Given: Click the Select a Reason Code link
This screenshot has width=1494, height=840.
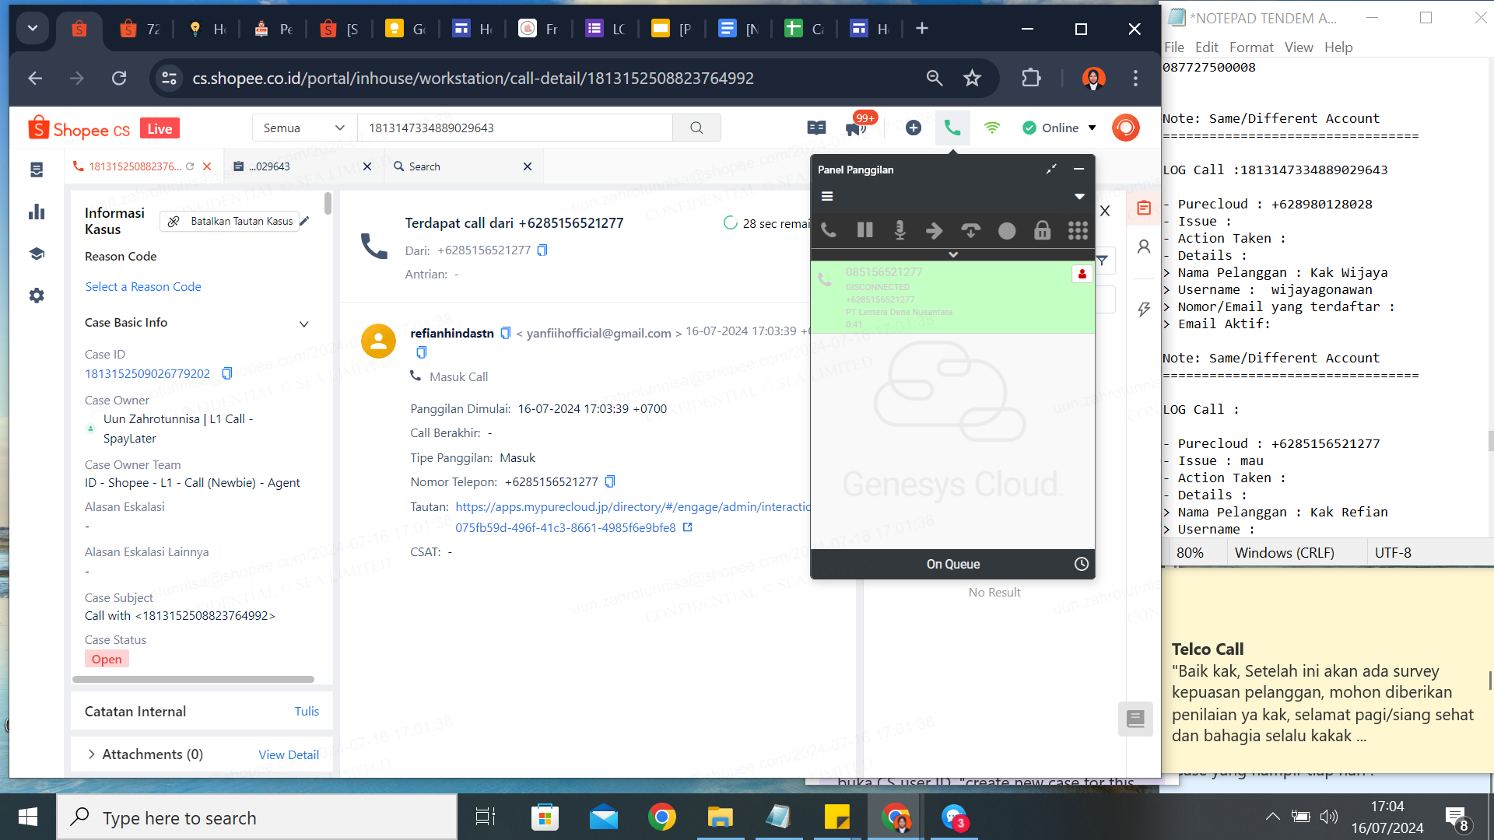Looking at the screenshot, I should coord(143,286).
